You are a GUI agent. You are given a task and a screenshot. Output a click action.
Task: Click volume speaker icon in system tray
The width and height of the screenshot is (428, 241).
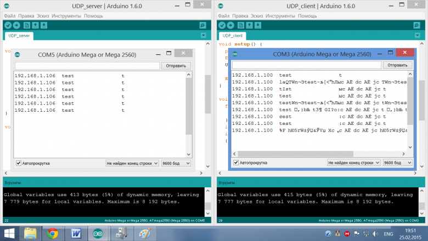375,234
